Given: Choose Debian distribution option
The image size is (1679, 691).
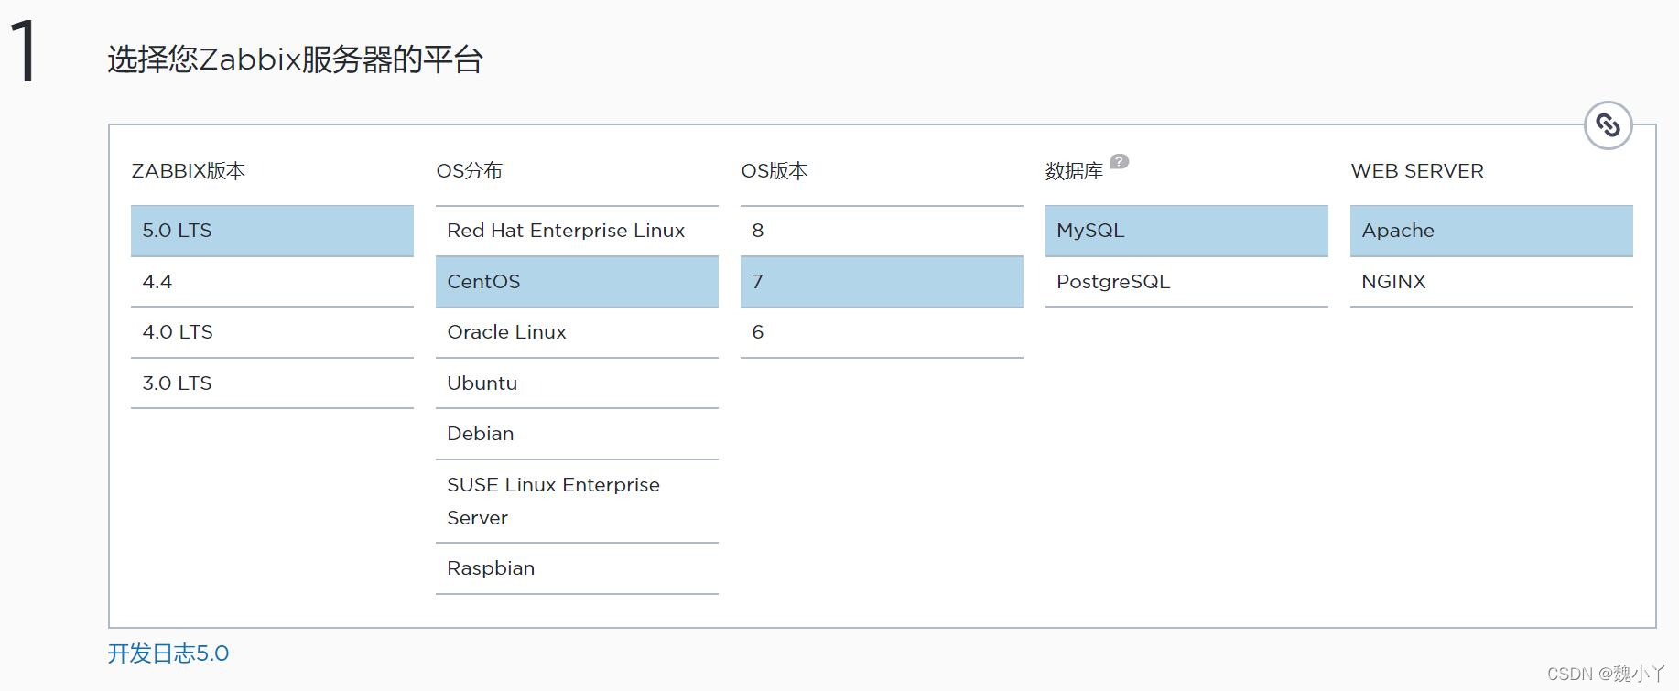Looking at the screenshot, I should (577, 434).
